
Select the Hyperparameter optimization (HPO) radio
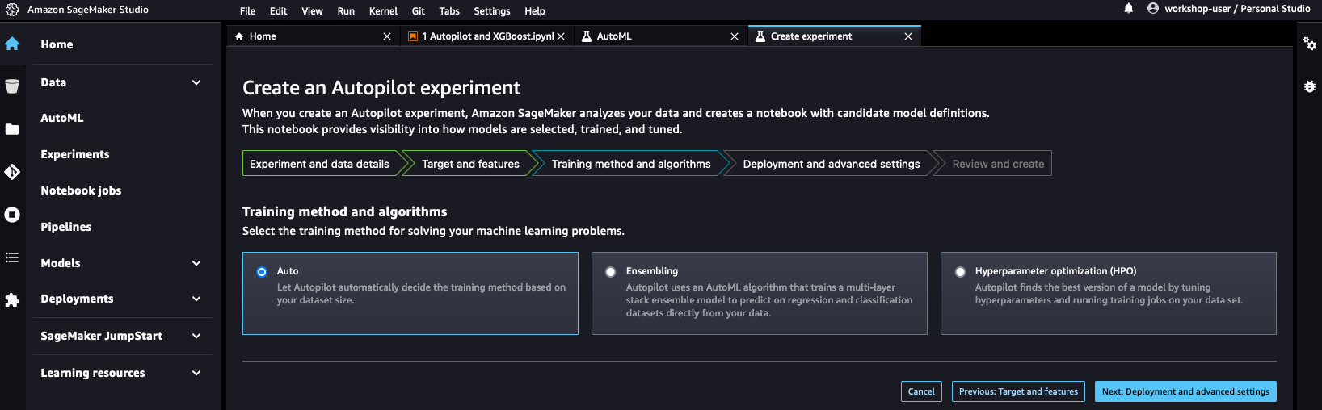(x=960, y=272)
